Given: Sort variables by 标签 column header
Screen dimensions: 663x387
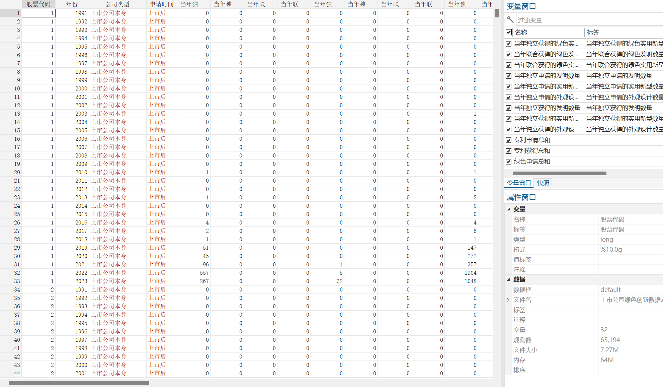Looking at the screenshot, I should coord(593,33).
